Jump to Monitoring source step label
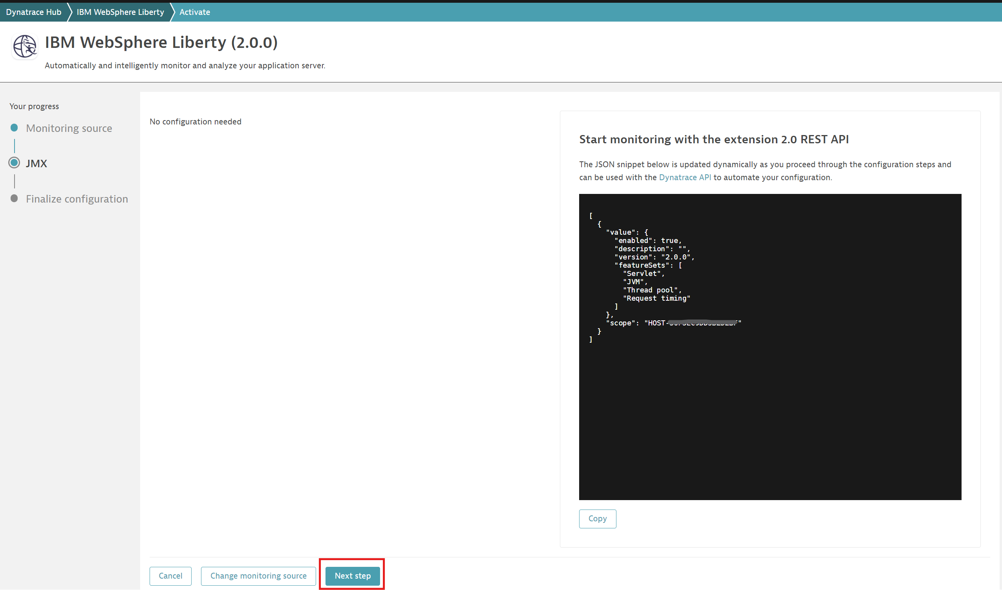 69,128
